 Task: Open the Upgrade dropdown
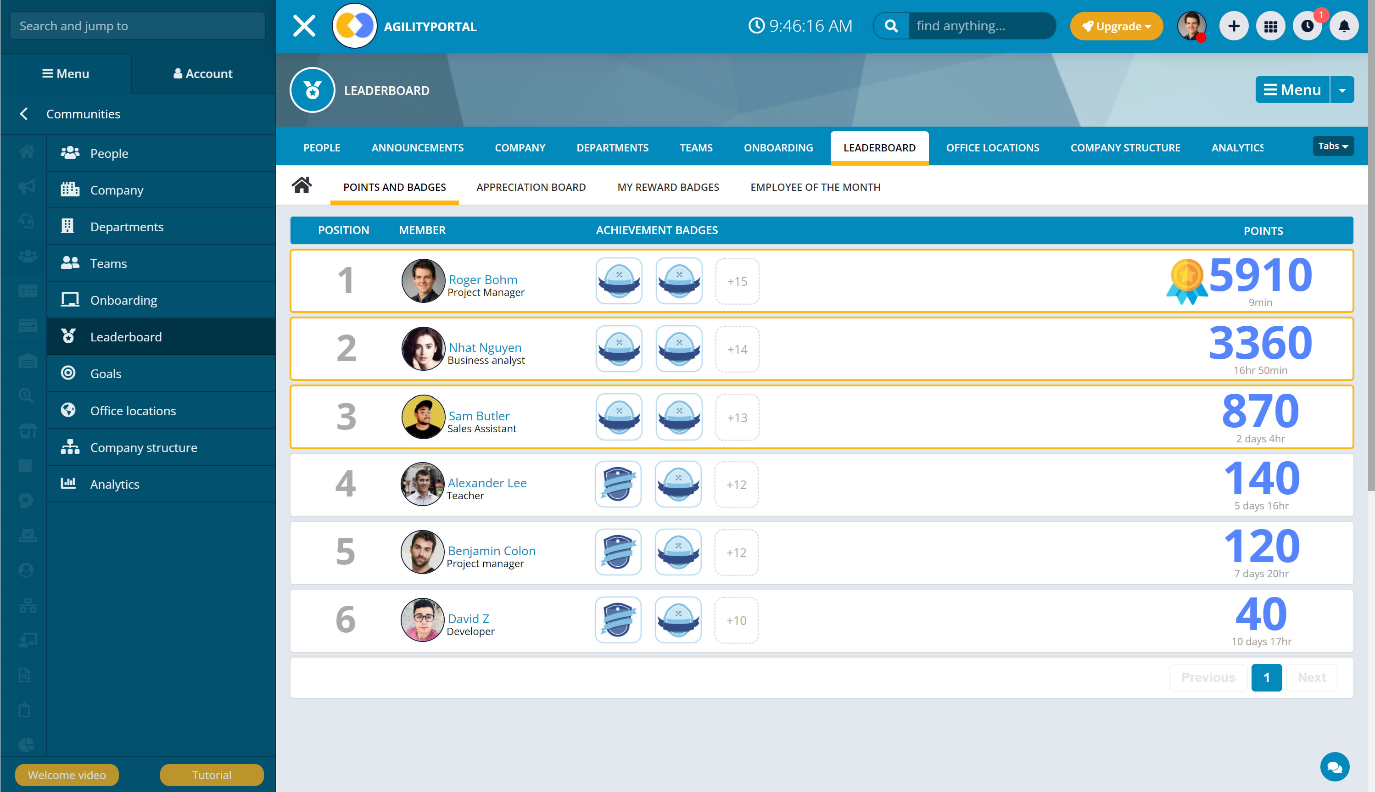(1116, 26)
